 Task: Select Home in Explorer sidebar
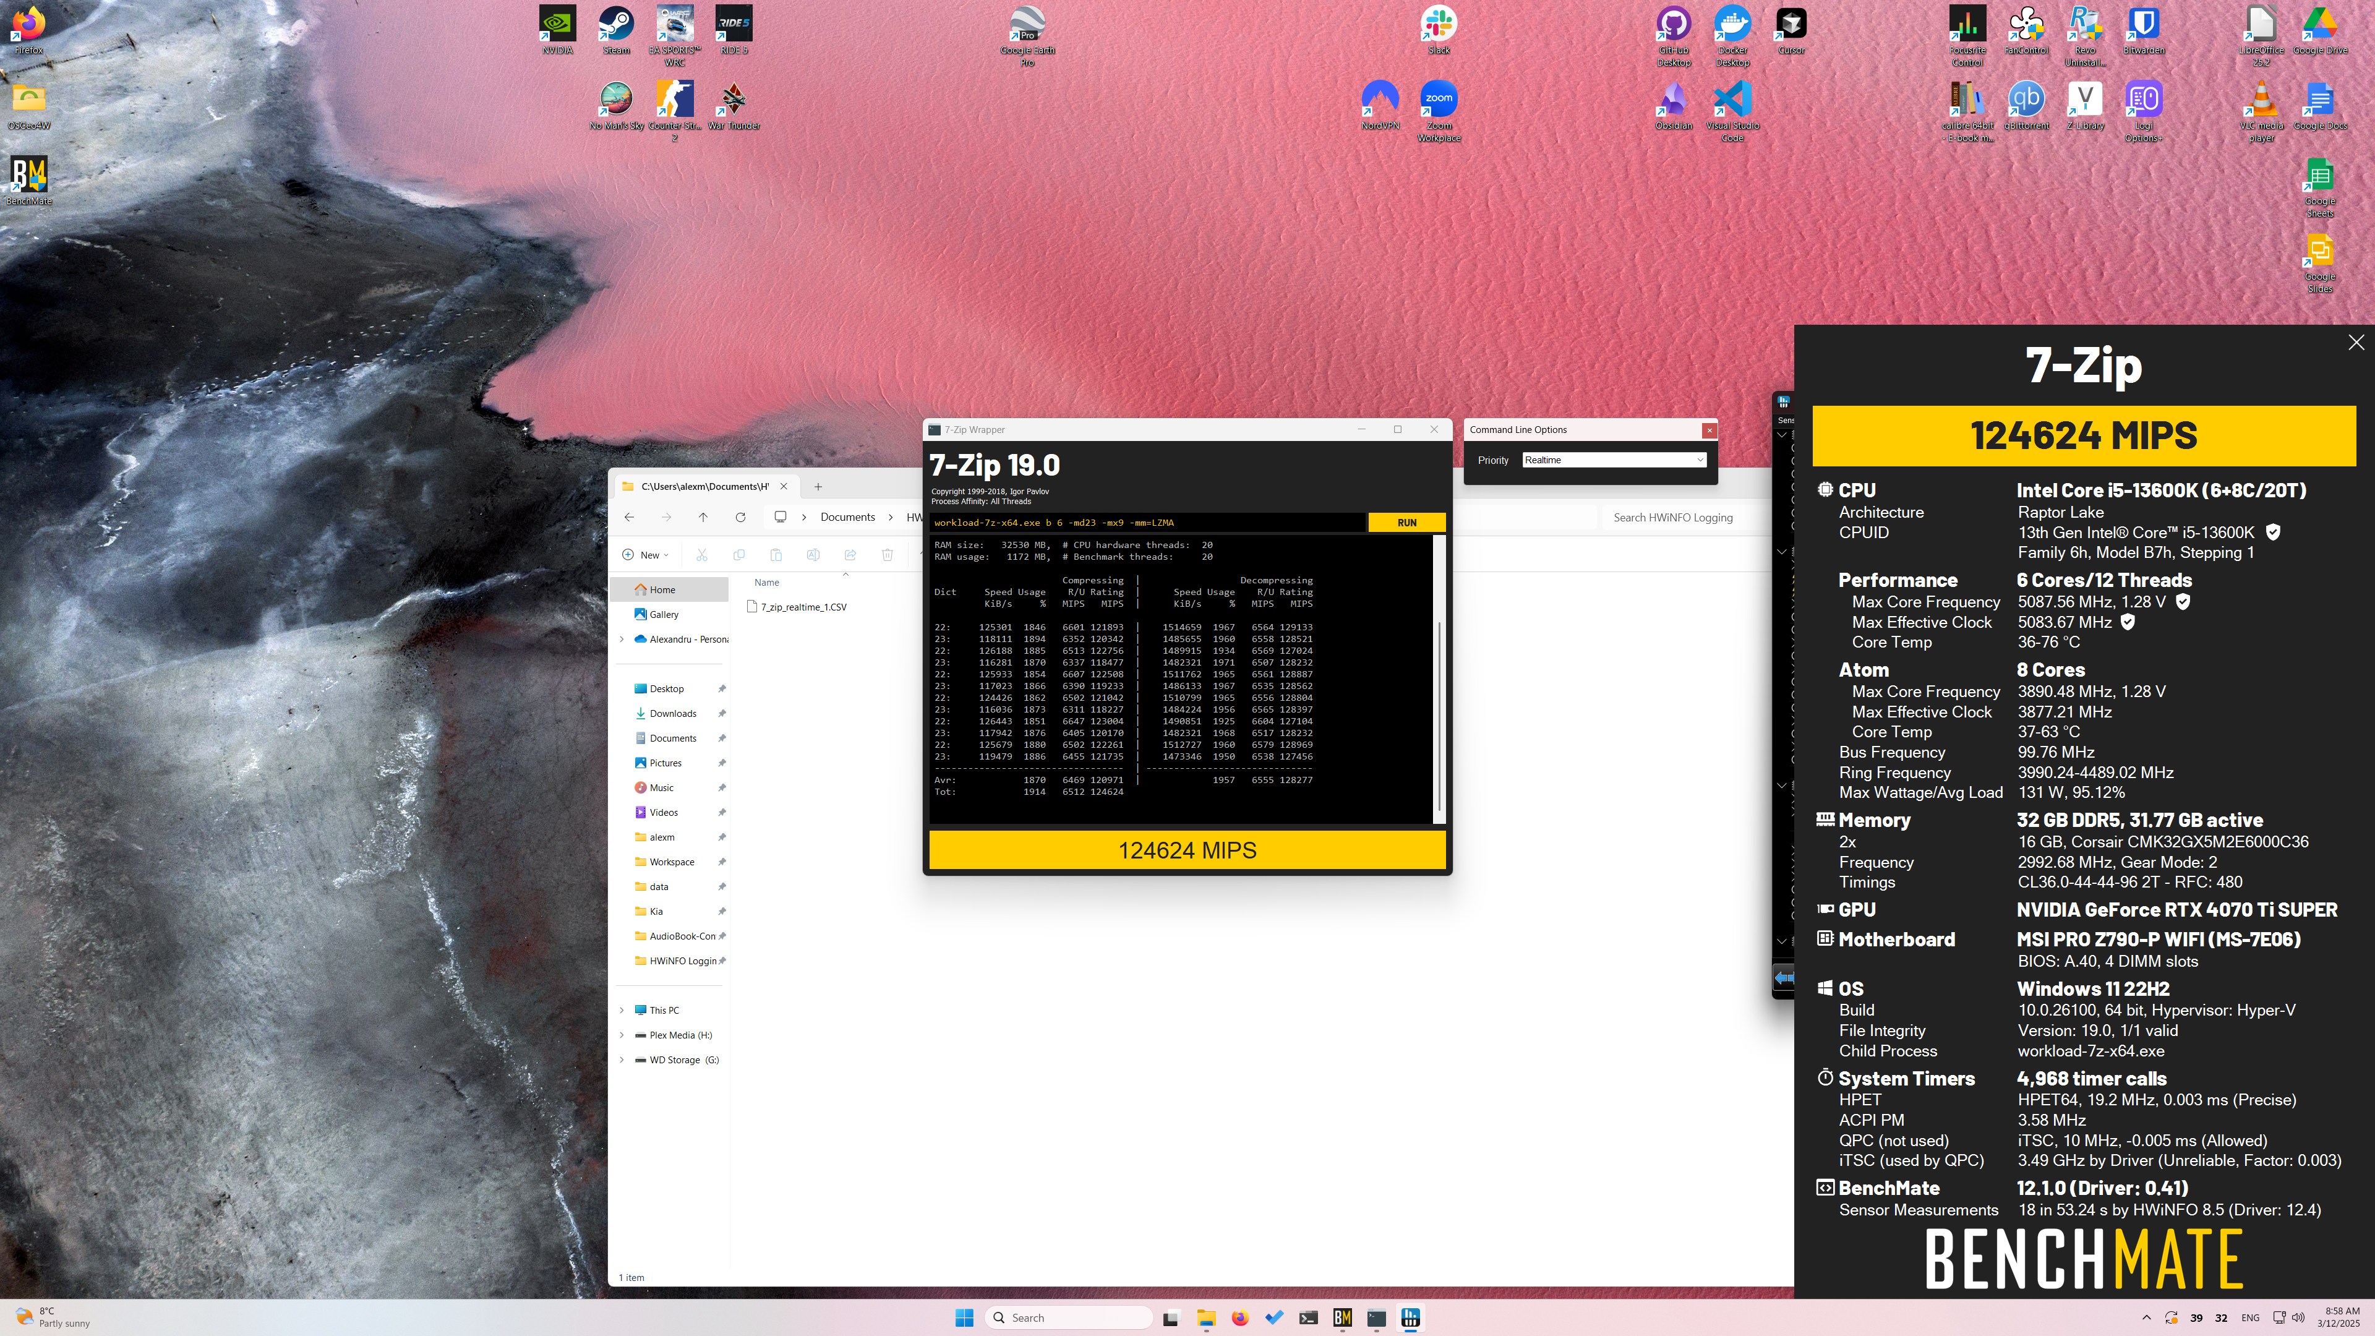pos(669,590)
